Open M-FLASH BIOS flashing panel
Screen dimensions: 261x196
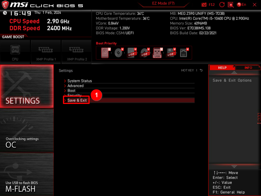click(x=27, y=174)
